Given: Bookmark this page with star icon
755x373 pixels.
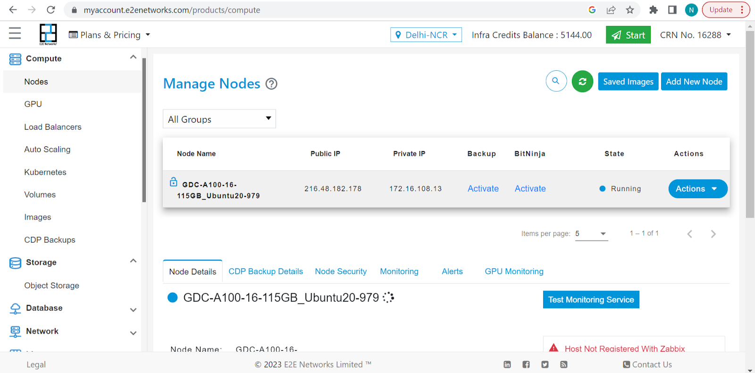Looking at the screenshot, I should (630, 10).
